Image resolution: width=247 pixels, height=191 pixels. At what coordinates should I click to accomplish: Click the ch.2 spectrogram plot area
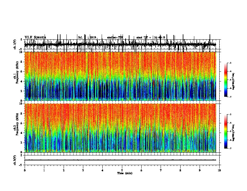[120, 128]
